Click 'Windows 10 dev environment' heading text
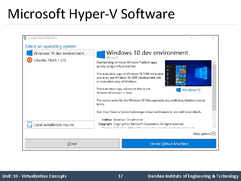 pos(147,53)
